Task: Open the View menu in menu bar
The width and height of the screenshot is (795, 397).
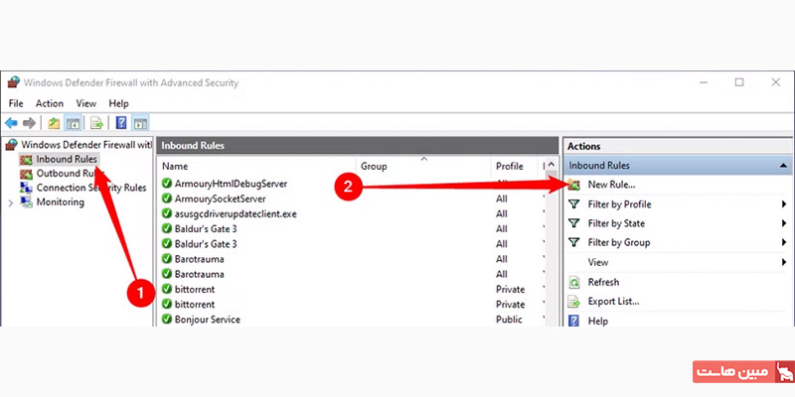Action: tap(86, 103)
